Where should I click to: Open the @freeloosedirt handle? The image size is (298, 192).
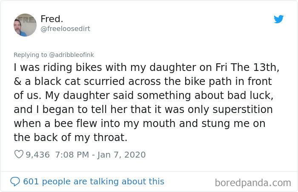click(x=66, y=28)
